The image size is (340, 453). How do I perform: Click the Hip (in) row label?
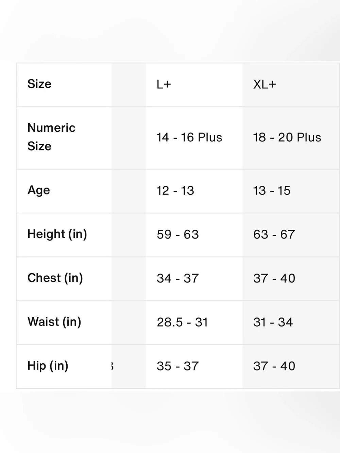point(48,366)
